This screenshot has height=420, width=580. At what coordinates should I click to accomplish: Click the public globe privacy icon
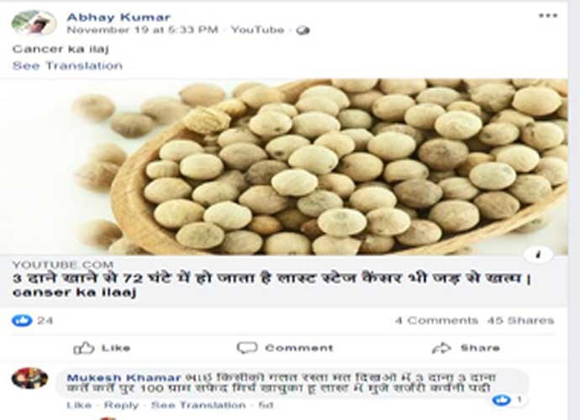(x=303, y=30)
